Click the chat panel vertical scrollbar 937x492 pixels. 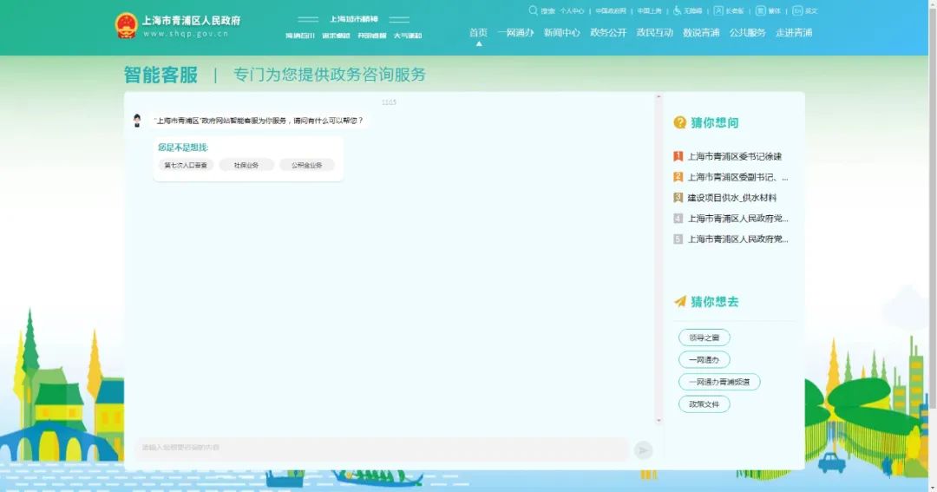click(x=659, y=260)
